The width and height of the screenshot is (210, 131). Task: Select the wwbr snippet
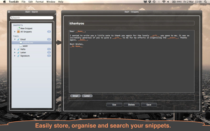25,46
